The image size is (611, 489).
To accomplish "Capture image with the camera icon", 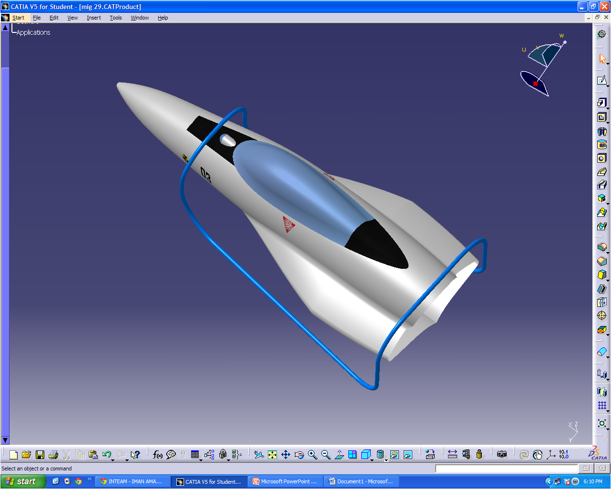I will tap(501, 455).
